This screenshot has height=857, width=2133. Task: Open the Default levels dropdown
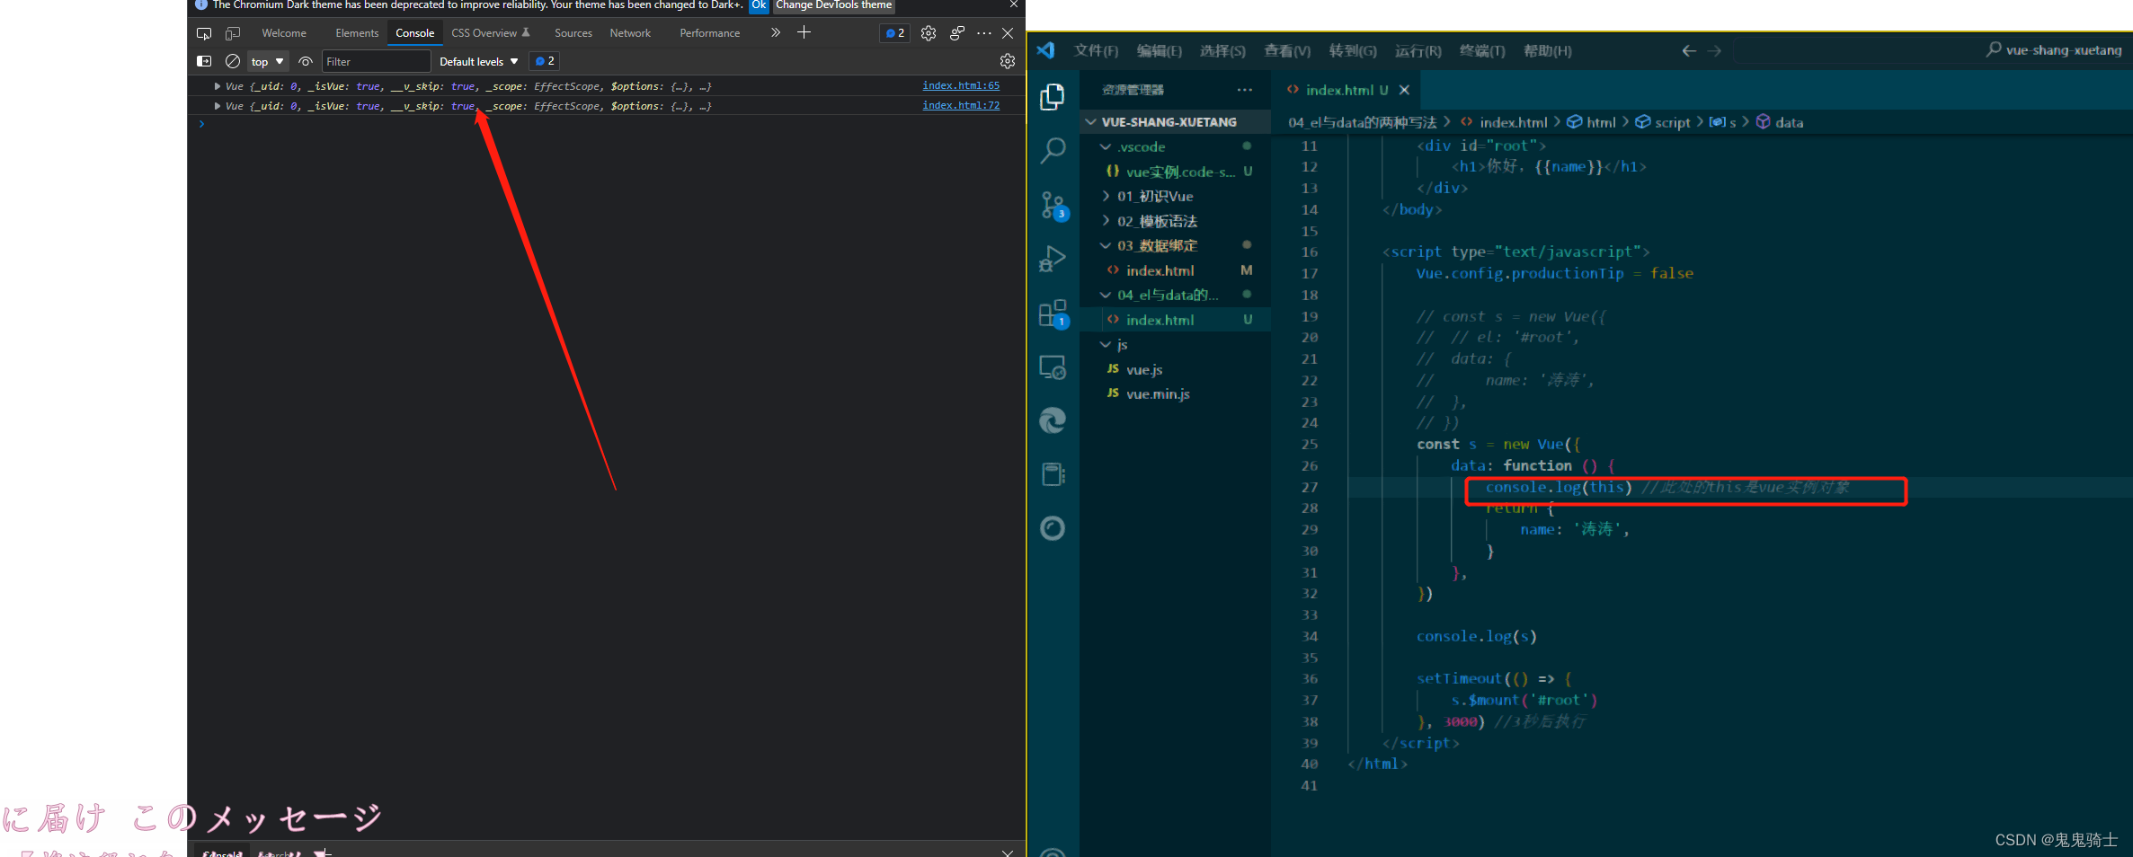479,61
